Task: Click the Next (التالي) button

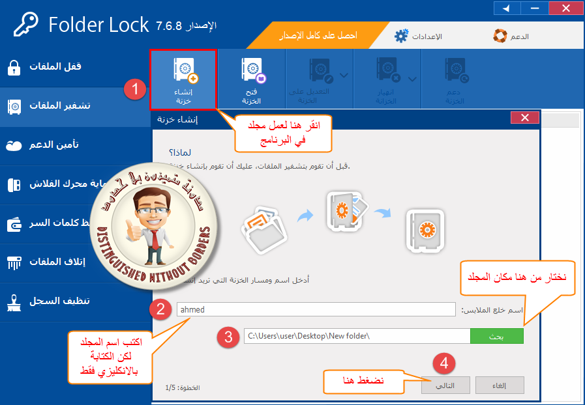Action: [x=445, y=385]
